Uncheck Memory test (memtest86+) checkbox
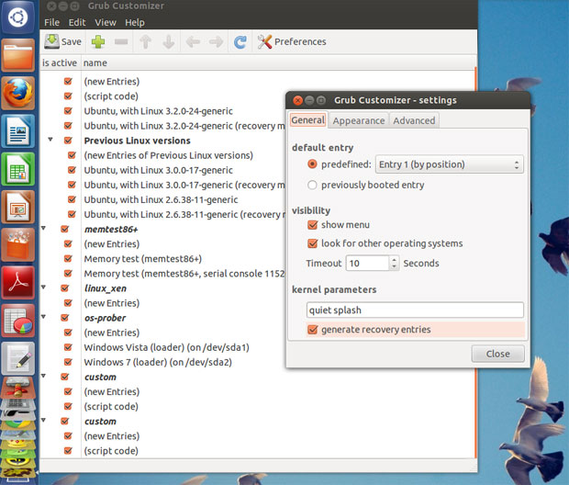Image resolution: width=569 pixels, height=485 pixels. [68, 259]
